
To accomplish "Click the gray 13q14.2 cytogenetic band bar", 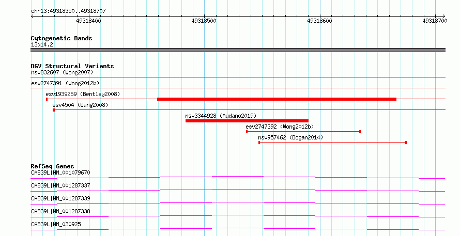I will pos(238,50).
